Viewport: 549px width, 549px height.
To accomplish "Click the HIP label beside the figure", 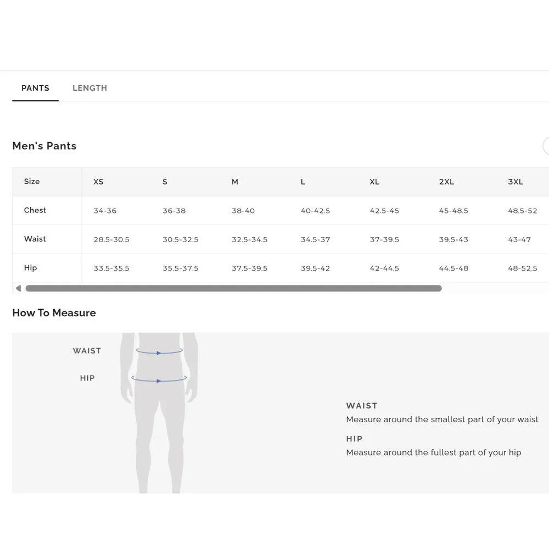I will [x=87, y=378].
